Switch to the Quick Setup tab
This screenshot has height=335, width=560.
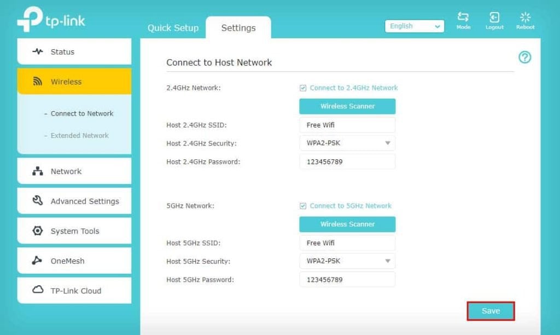tap(173, 27)
